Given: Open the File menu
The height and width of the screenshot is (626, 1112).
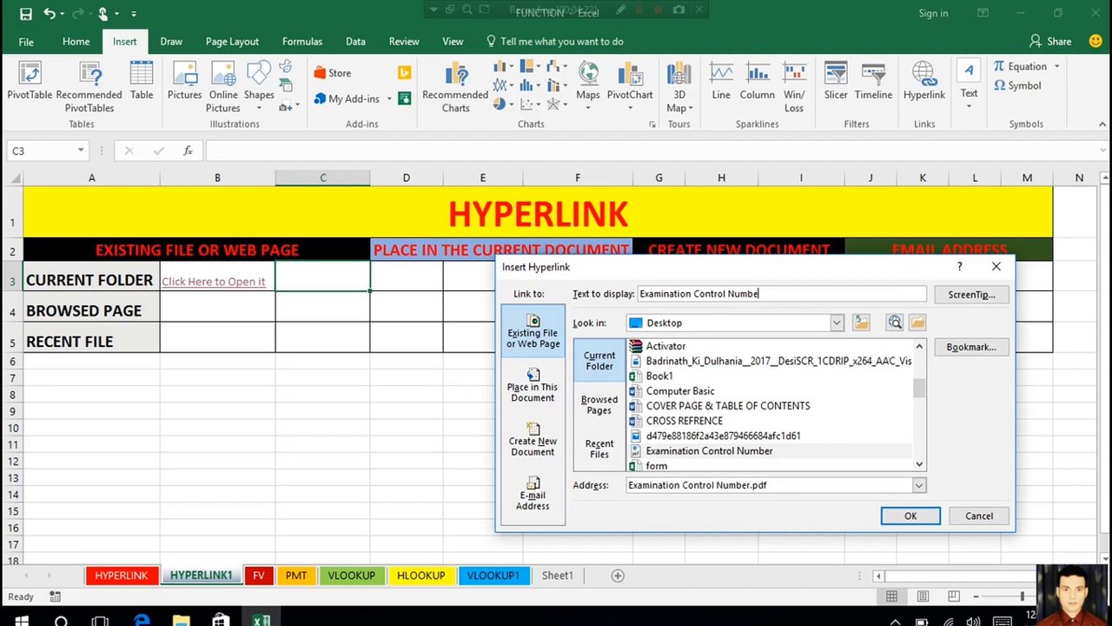Looking at the screenshot, I should [x=26, y=42].
